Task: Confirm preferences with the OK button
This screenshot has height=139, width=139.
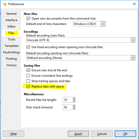Action: coord(125,134)
